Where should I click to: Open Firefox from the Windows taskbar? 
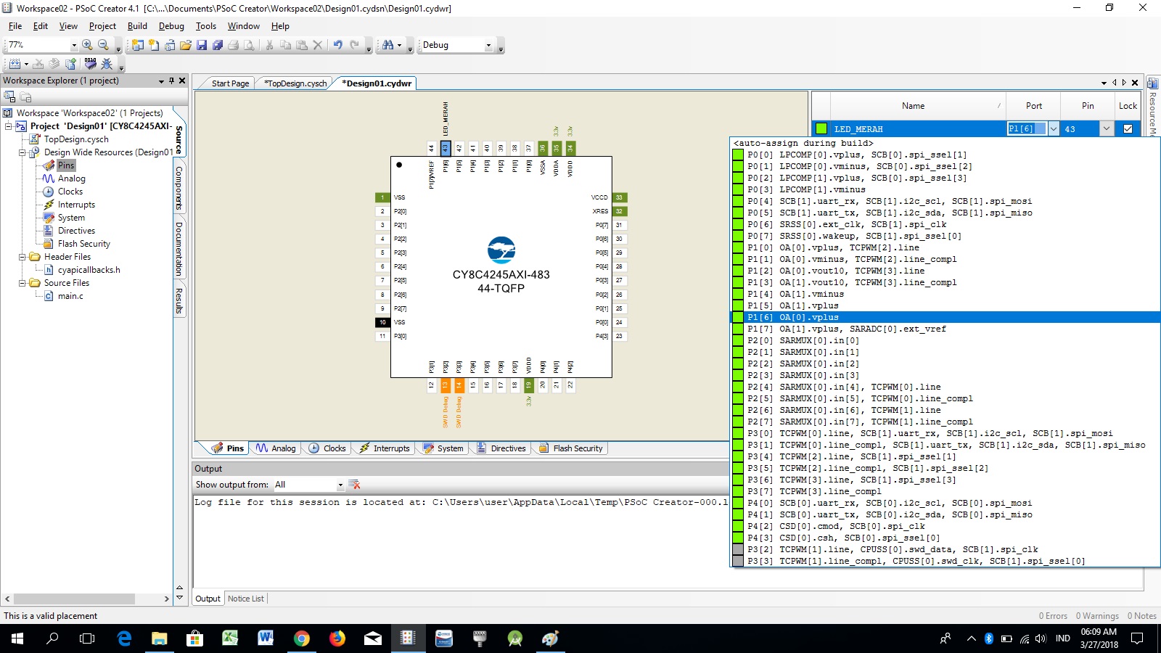click(x=337, y=638)
